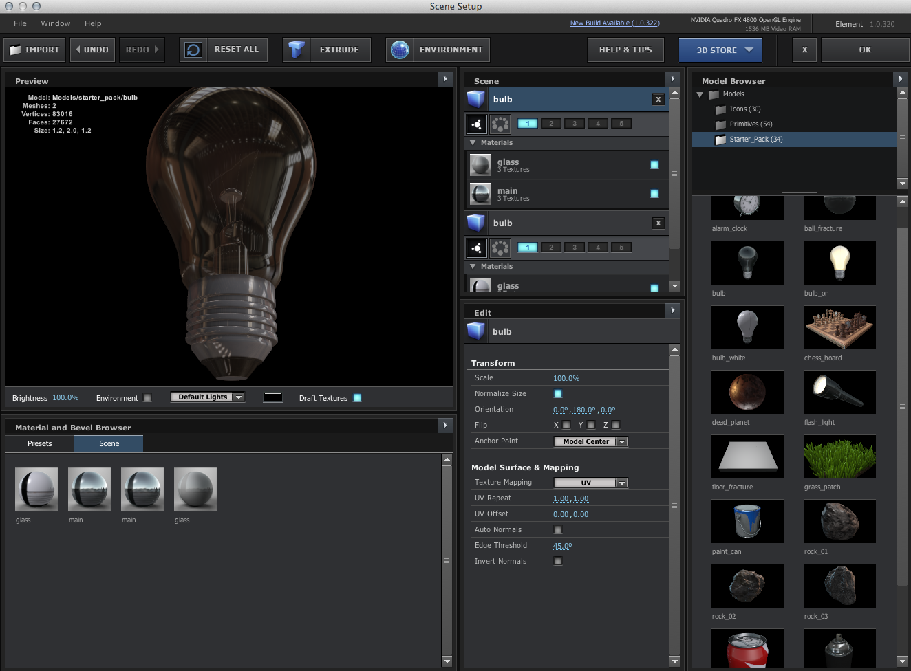Switch to the Scene tab in Material Browser
The width and height of the screenshot is (911, 671).
pos(109,443)
